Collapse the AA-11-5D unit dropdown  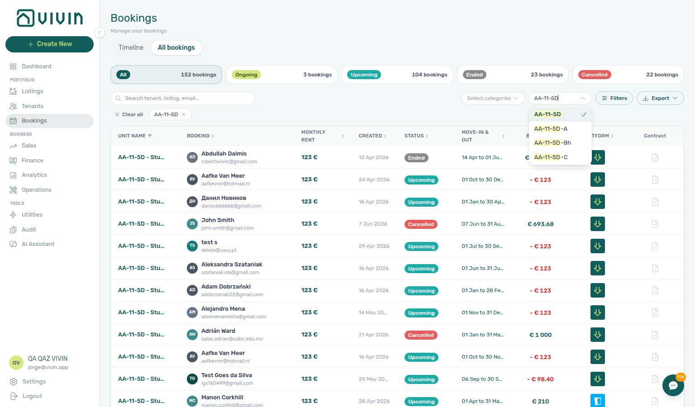[582, 98]
